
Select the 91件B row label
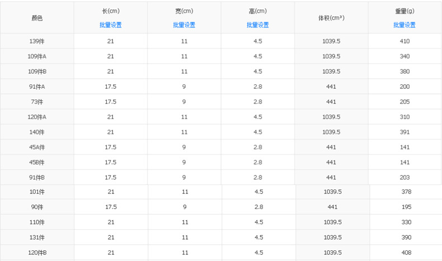click(x=37, y=178)
